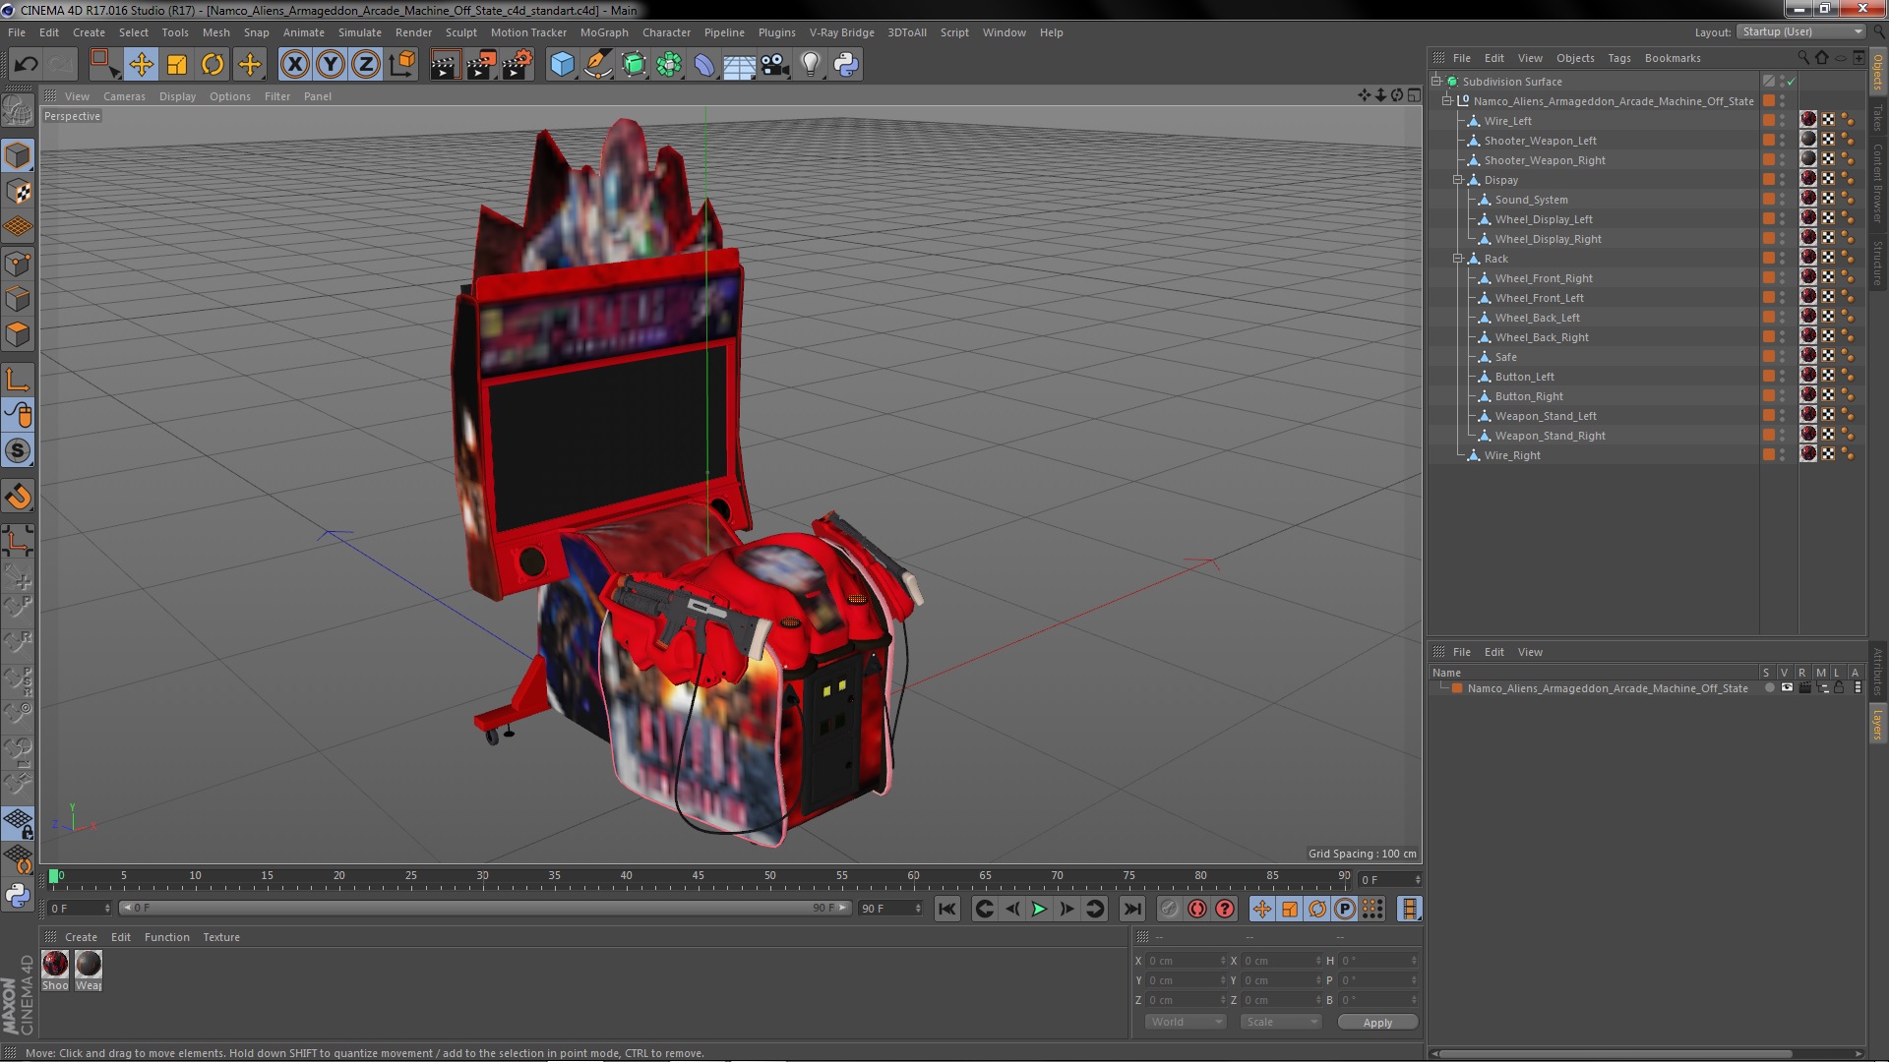The image size is (1889, 1062).
Task: Add a Floor environment object icon
Action: [x=739, y=65]
